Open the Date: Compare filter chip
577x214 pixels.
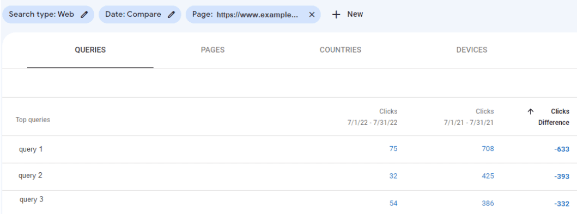pos(140,15)
